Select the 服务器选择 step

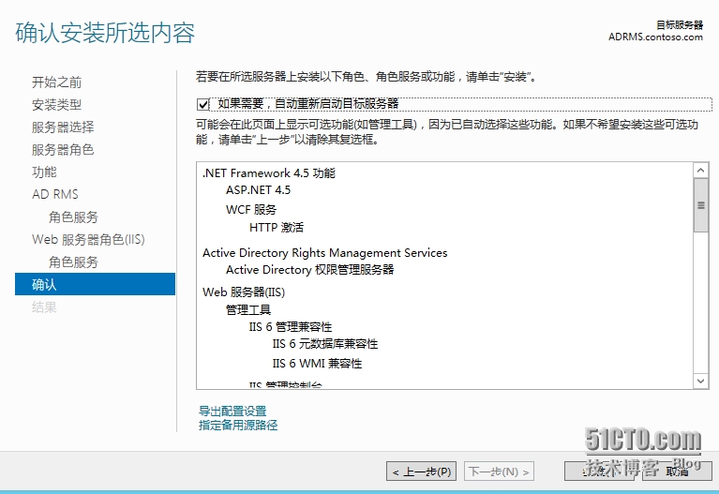[63, 127]
